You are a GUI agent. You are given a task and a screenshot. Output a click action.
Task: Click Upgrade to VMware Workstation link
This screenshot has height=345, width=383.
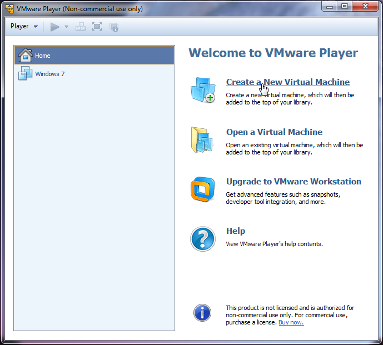pos(294,182)
